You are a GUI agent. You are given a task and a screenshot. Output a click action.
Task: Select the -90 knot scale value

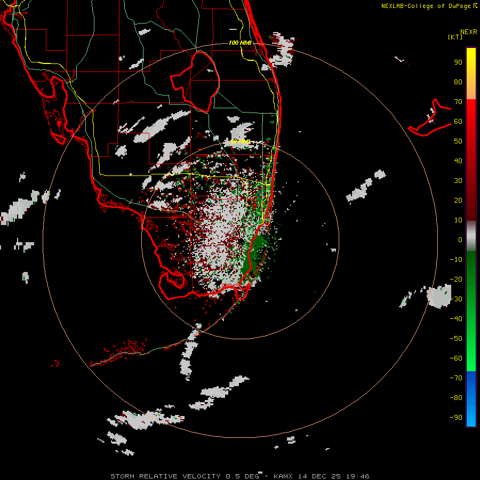[x=456, y=418]
